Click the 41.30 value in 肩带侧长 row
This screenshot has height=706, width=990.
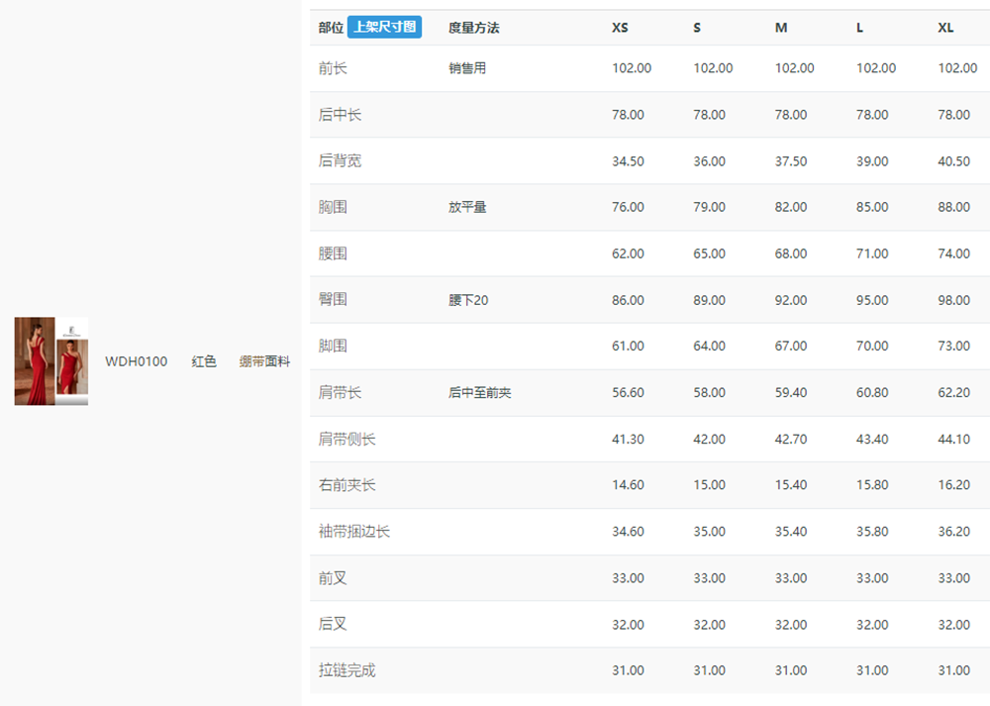[x=629, y=439]
